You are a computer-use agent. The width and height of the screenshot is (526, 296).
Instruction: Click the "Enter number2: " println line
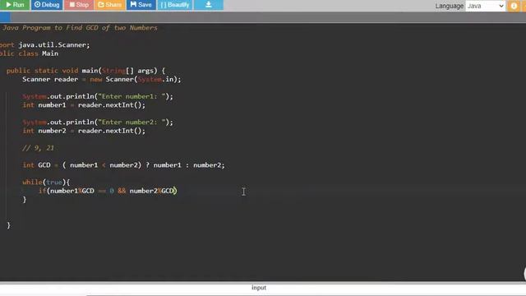[x=98, y=123]
